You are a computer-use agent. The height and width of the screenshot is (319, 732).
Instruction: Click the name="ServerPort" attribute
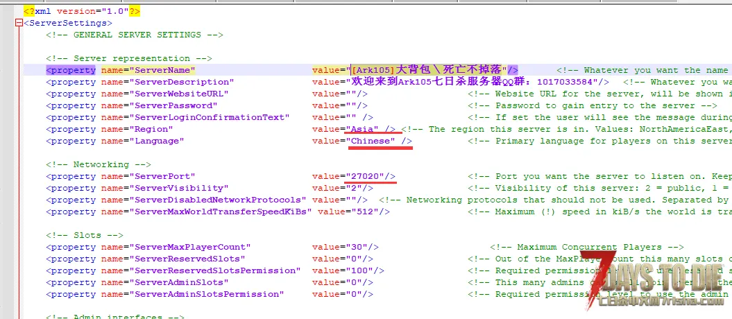[x=148, y=176]
